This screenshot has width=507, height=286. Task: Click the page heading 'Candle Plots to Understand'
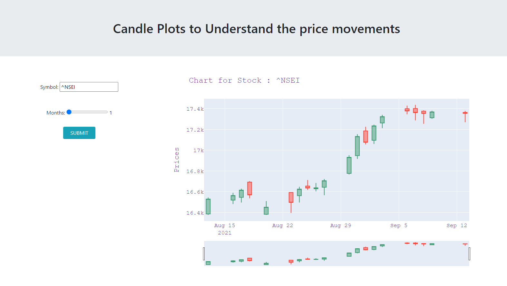(x=193, y=29)
